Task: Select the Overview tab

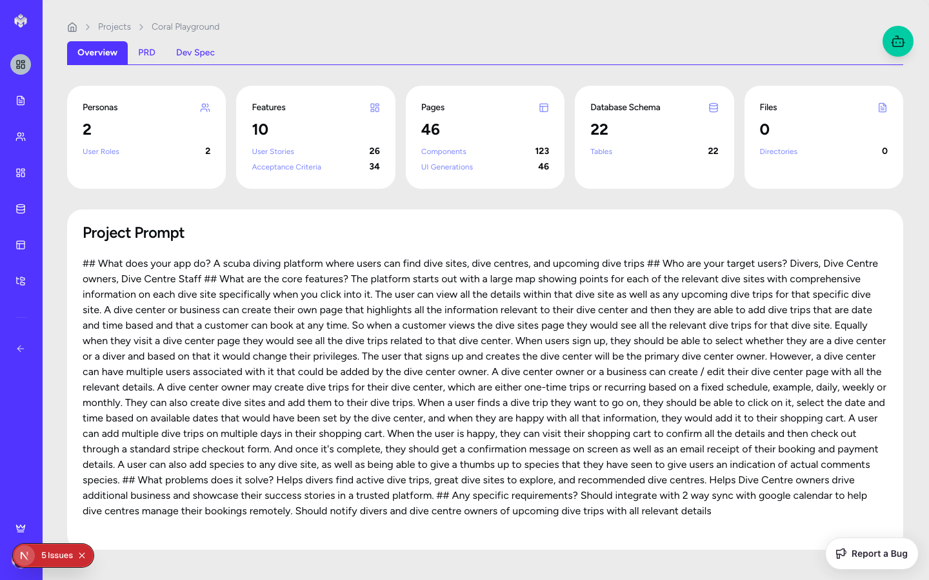Action: (97, 53)
